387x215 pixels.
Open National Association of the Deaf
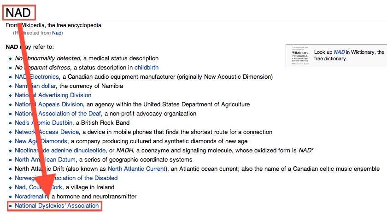(58, 113)
